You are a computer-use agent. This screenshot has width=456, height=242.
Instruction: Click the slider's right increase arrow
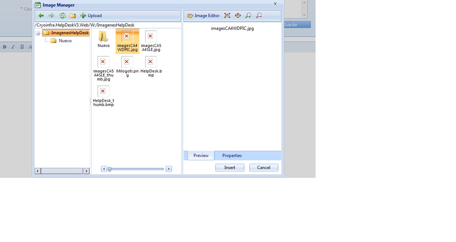(x=169, y=169)
